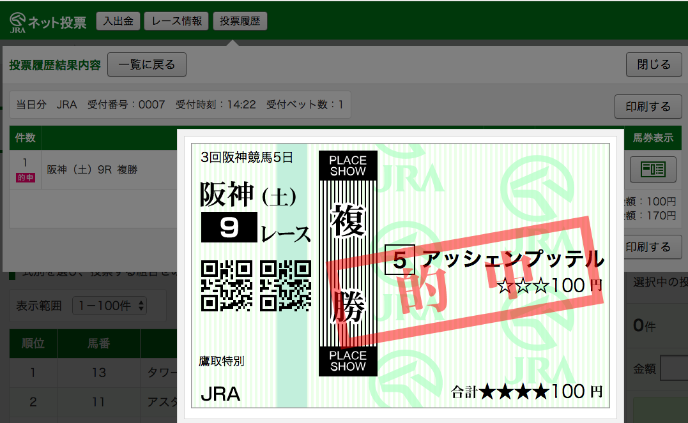Click the lower 印刷する button

[x=648, y=247]
